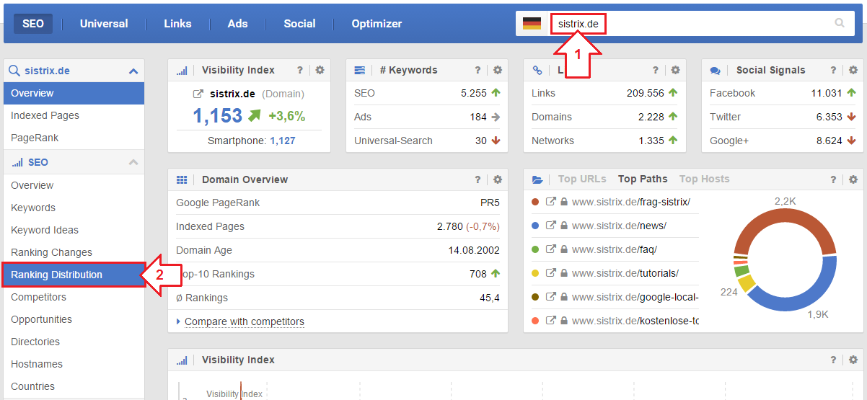Select the Top Hosts tab
This screenshot has height=400, width=867.
[704, 179]
